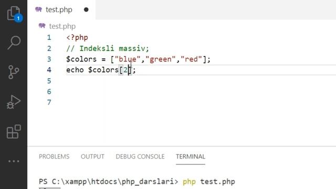Click line number 5 in the gutter
Image resolution: width=336 pixels, height=189 pixels.
point(49,81)
